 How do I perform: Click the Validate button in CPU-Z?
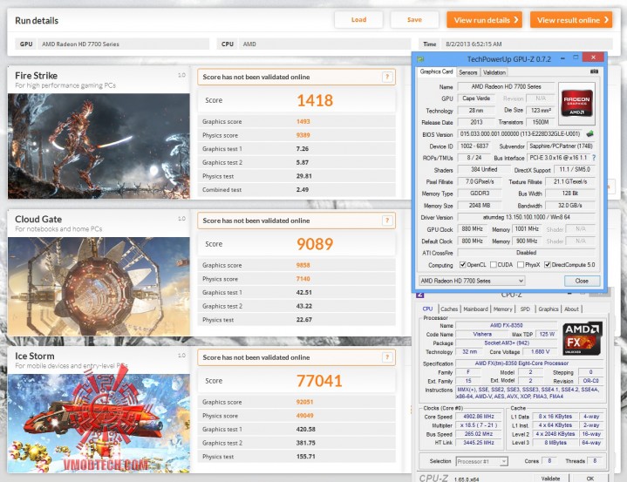tap(550, 478)
